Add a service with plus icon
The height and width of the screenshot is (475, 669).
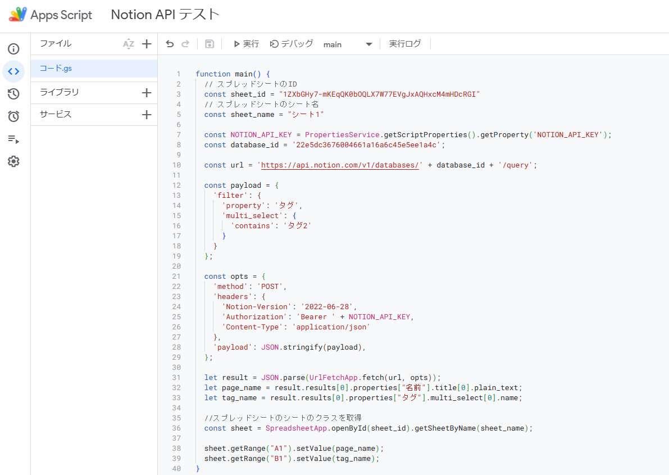tap(147, 115)
